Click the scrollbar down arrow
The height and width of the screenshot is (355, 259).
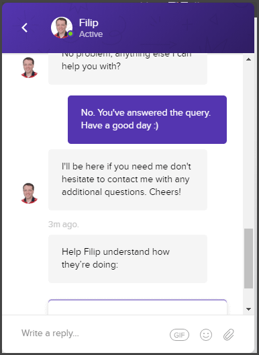(x=249, y=309)
